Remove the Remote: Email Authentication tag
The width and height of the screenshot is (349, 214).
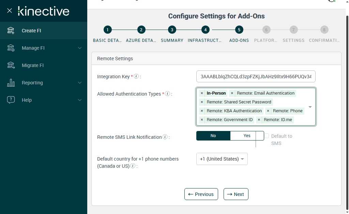pos(232,93)
